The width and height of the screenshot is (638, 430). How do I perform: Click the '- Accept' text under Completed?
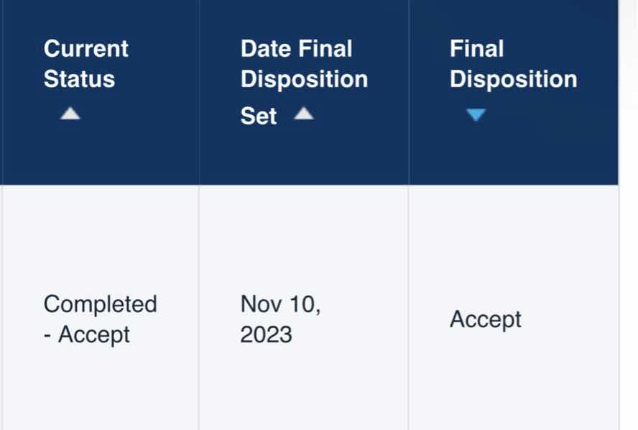point(87,334)
